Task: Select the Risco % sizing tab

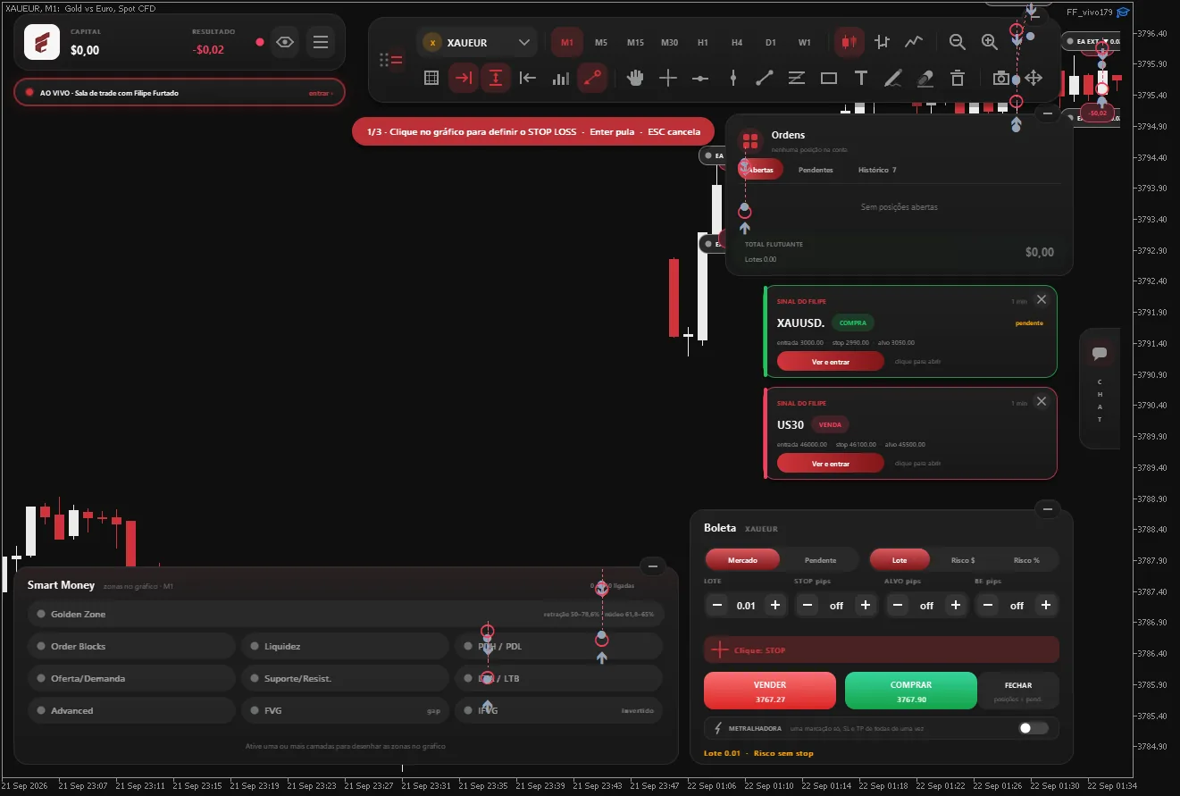Action: click(1026, 560)
